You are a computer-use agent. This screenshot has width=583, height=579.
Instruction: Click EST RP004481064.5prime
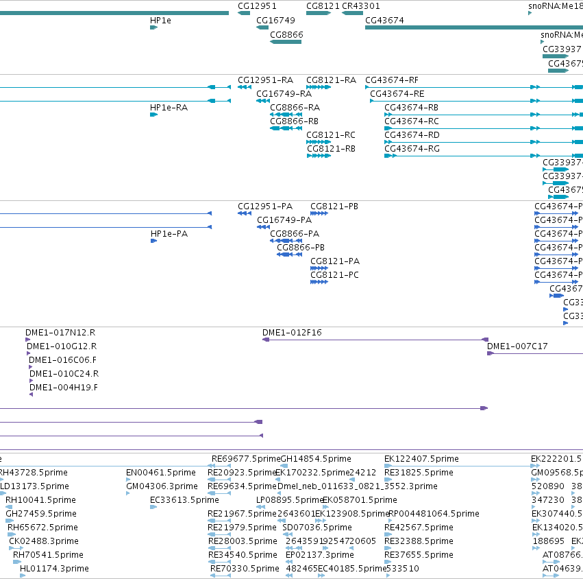click(x=434, y=514)
